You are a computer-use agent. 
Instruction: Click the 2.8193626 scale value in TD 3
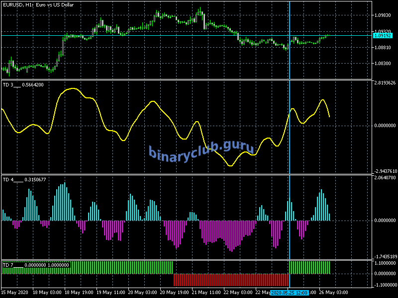point(385,83)
